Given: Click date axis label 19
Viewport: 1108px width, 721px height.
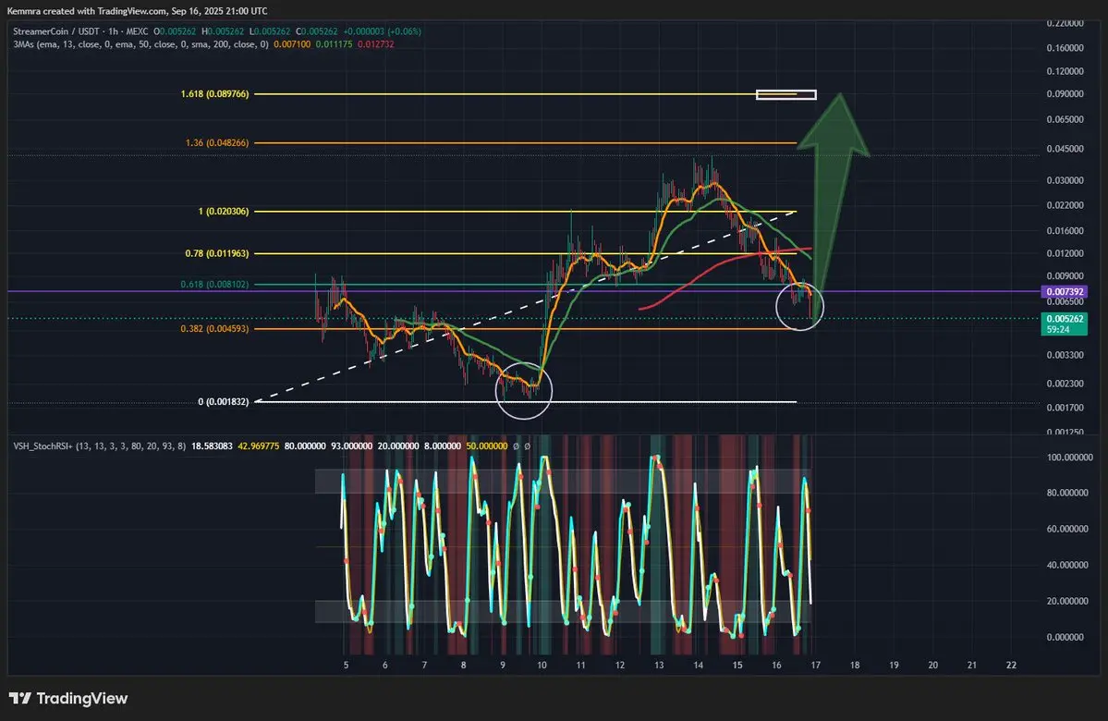Looking at the screenshot, I should pyautogui.click(x=894, y=666).
